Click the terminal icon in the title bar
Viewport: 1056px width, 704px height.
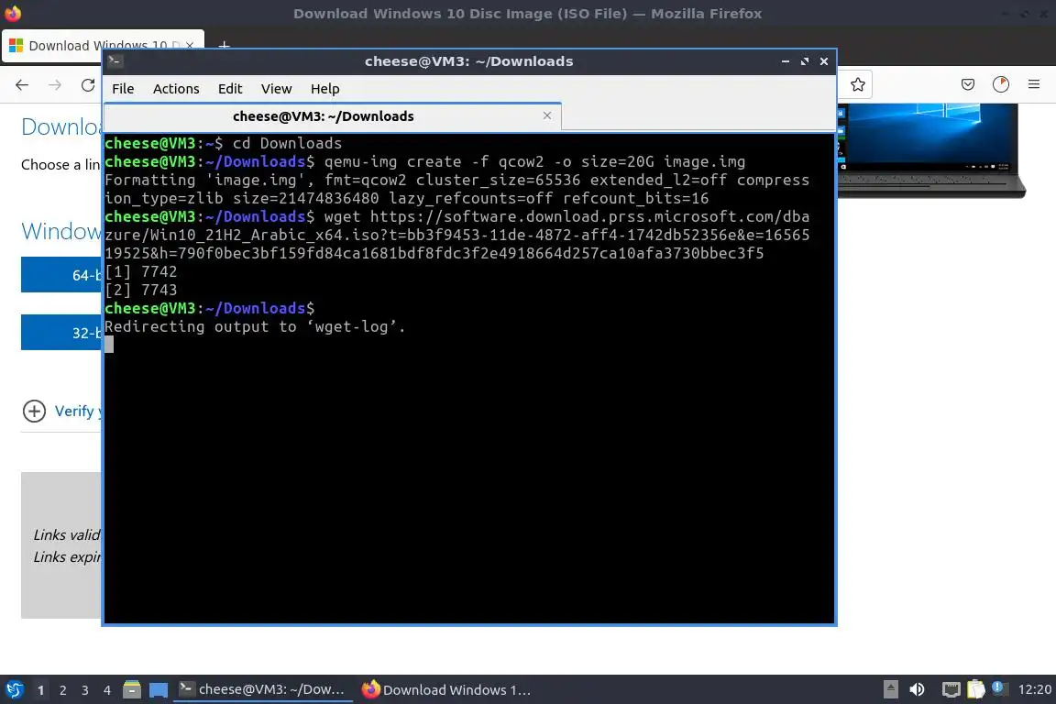(115, 61)
